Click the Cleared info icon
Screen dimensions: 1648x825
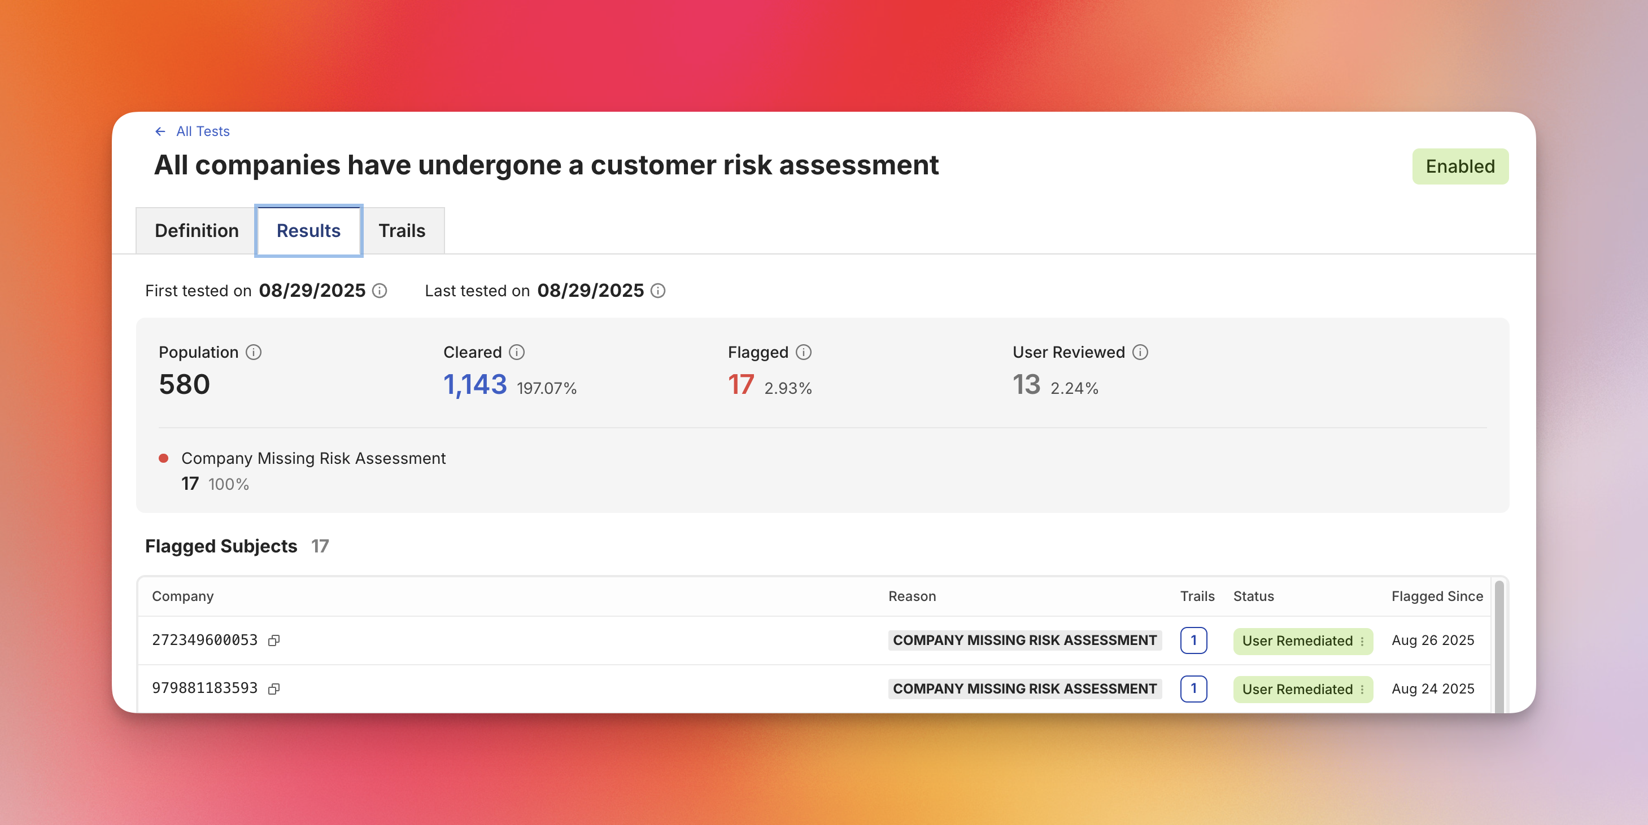516,352
